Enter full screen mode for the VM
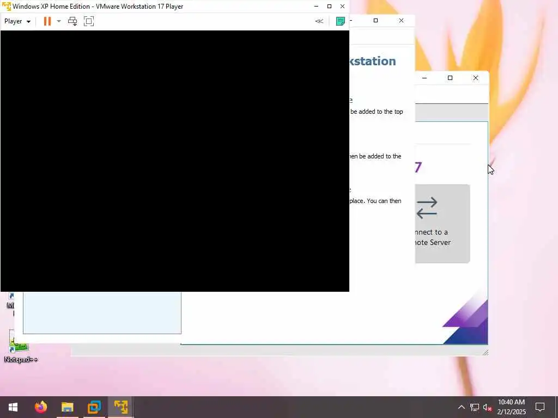Screen dimensions: 558x418 tap(89, 21)
